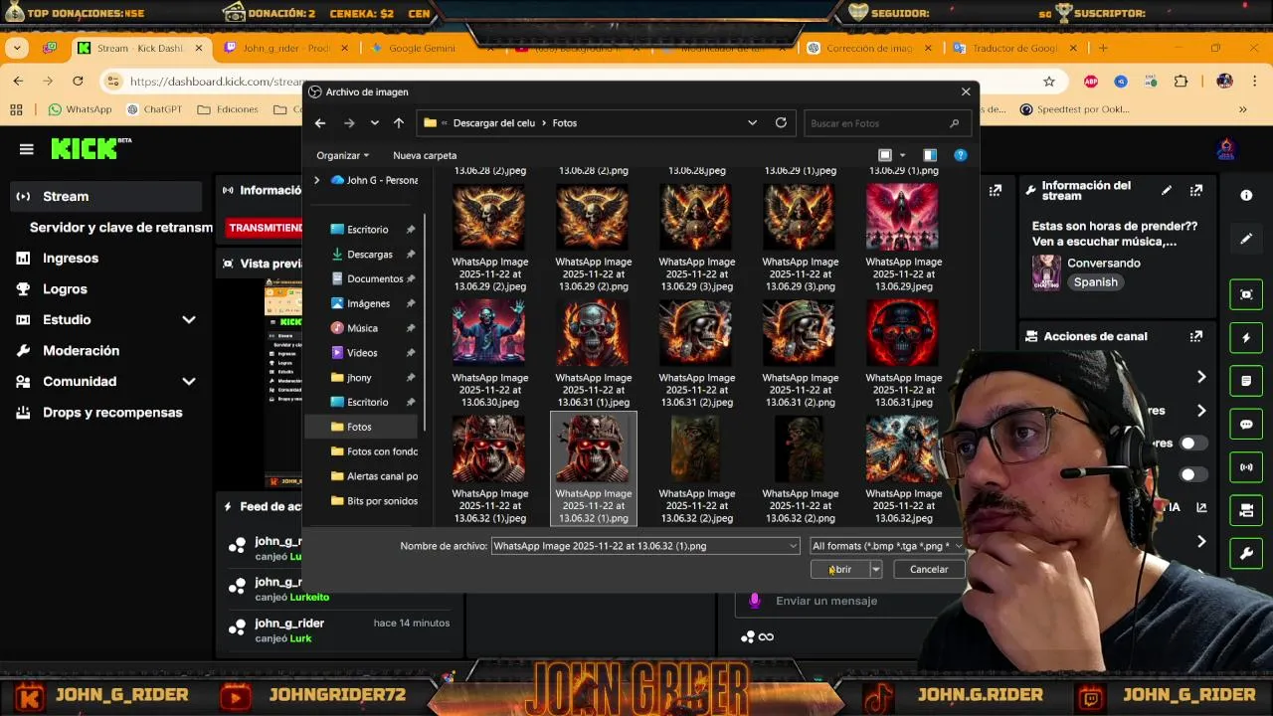Open the All formats file type dropdown
Viewport: 1273px width, 716px height.
[887, 546]
